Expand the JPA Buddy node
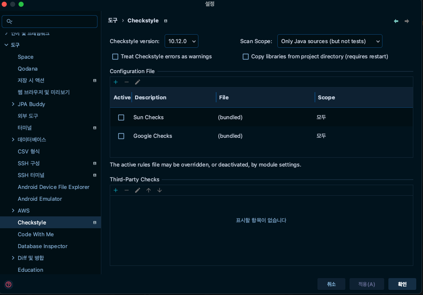The height and width of the screenshot is (295, 423). pyautogui.click(x=13, y=104)
